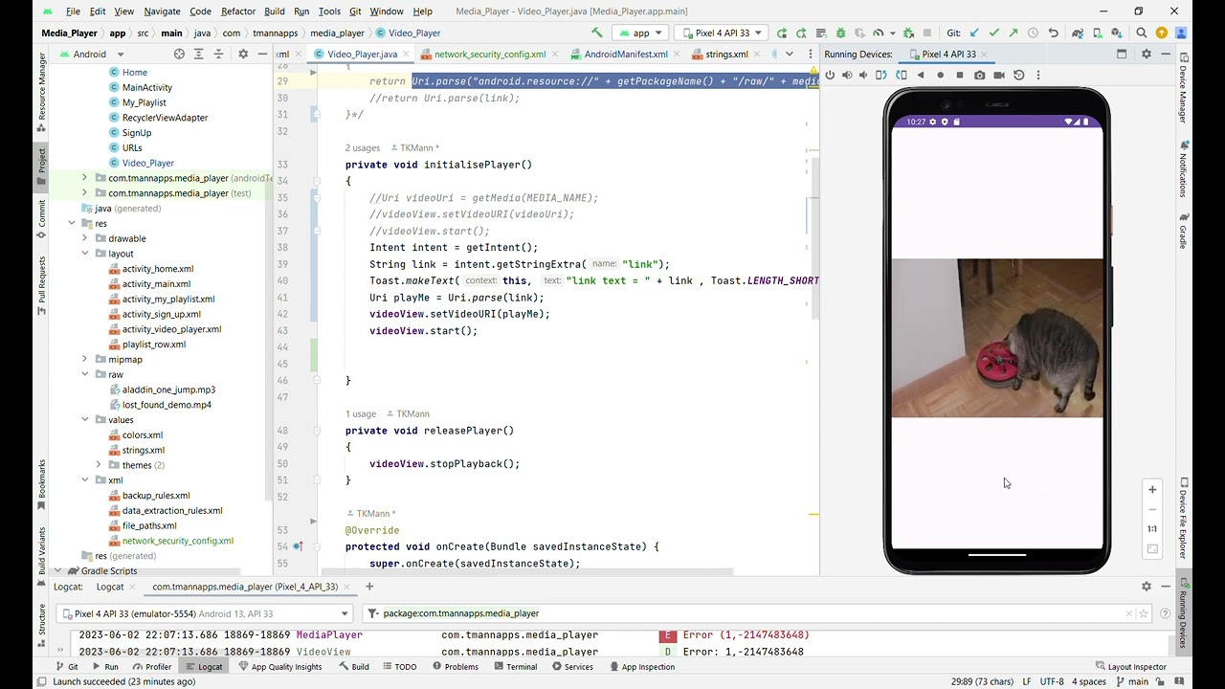Expand the themes node
Screen dimensions: 1225x689
click(99, 465)
